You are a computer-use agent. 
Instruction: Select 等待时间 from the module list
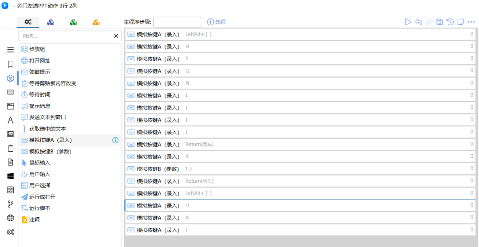point(39,94)
